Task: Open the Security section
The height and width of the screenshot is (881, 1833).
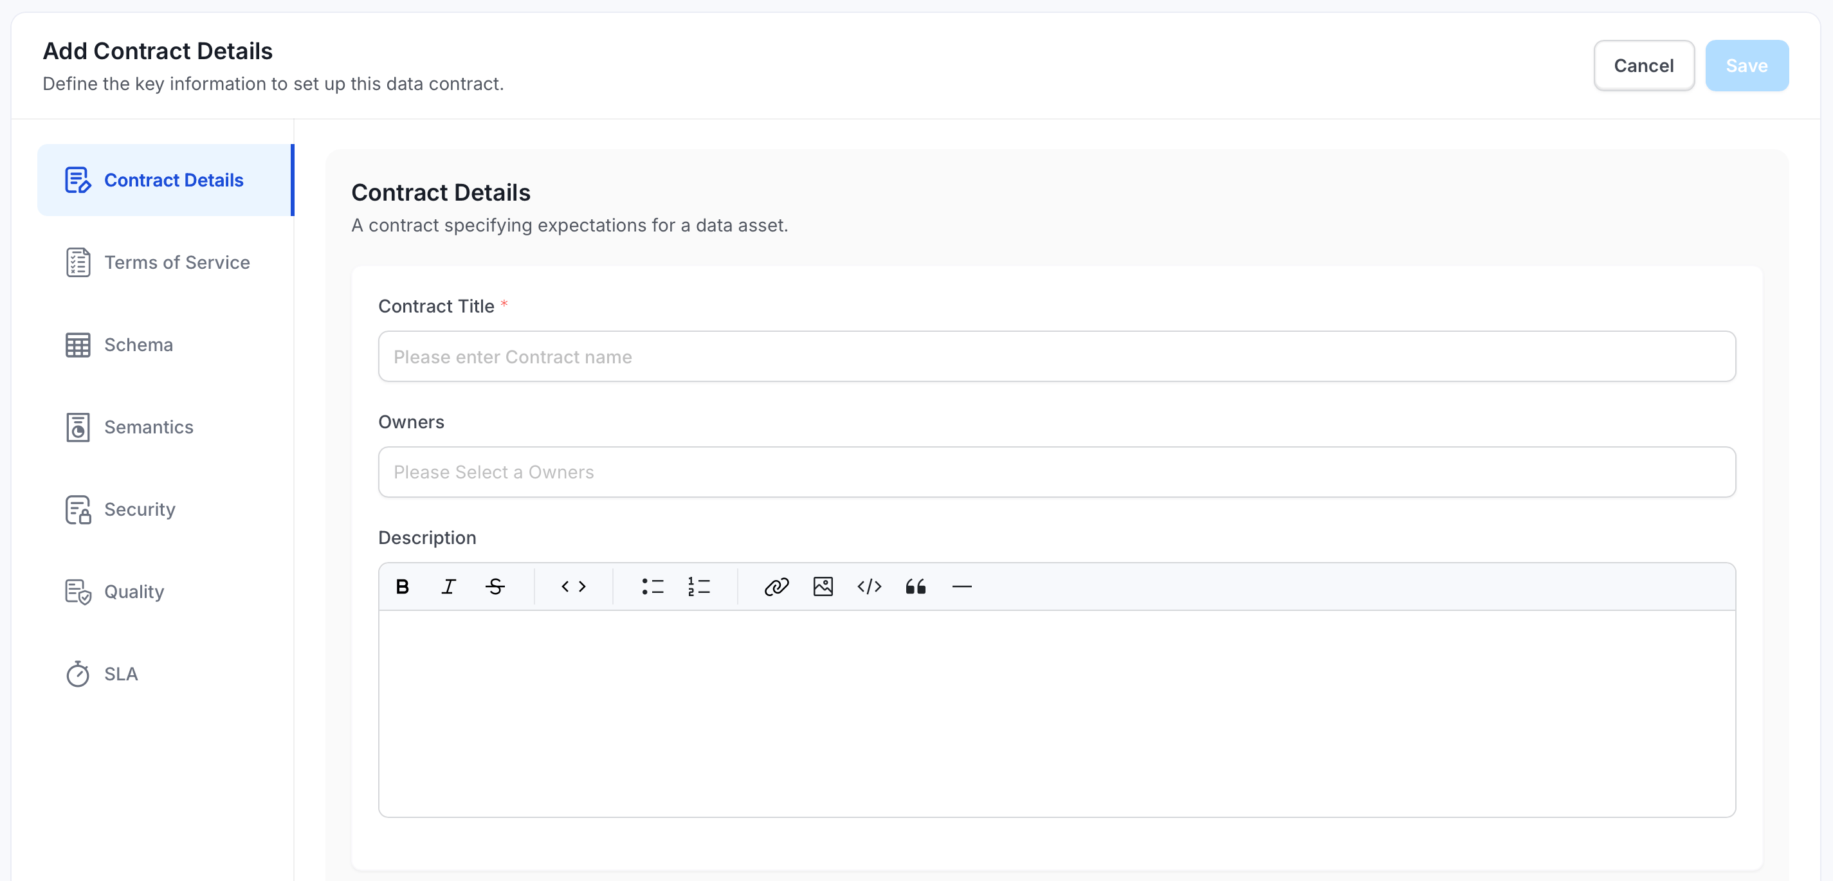Action: coord(140,509)
